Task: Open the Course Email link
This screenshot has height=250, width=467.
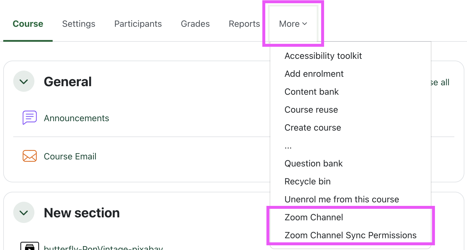Action: tap(70, 156)
